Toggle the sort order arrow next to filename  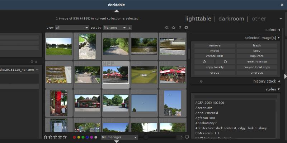130,28
